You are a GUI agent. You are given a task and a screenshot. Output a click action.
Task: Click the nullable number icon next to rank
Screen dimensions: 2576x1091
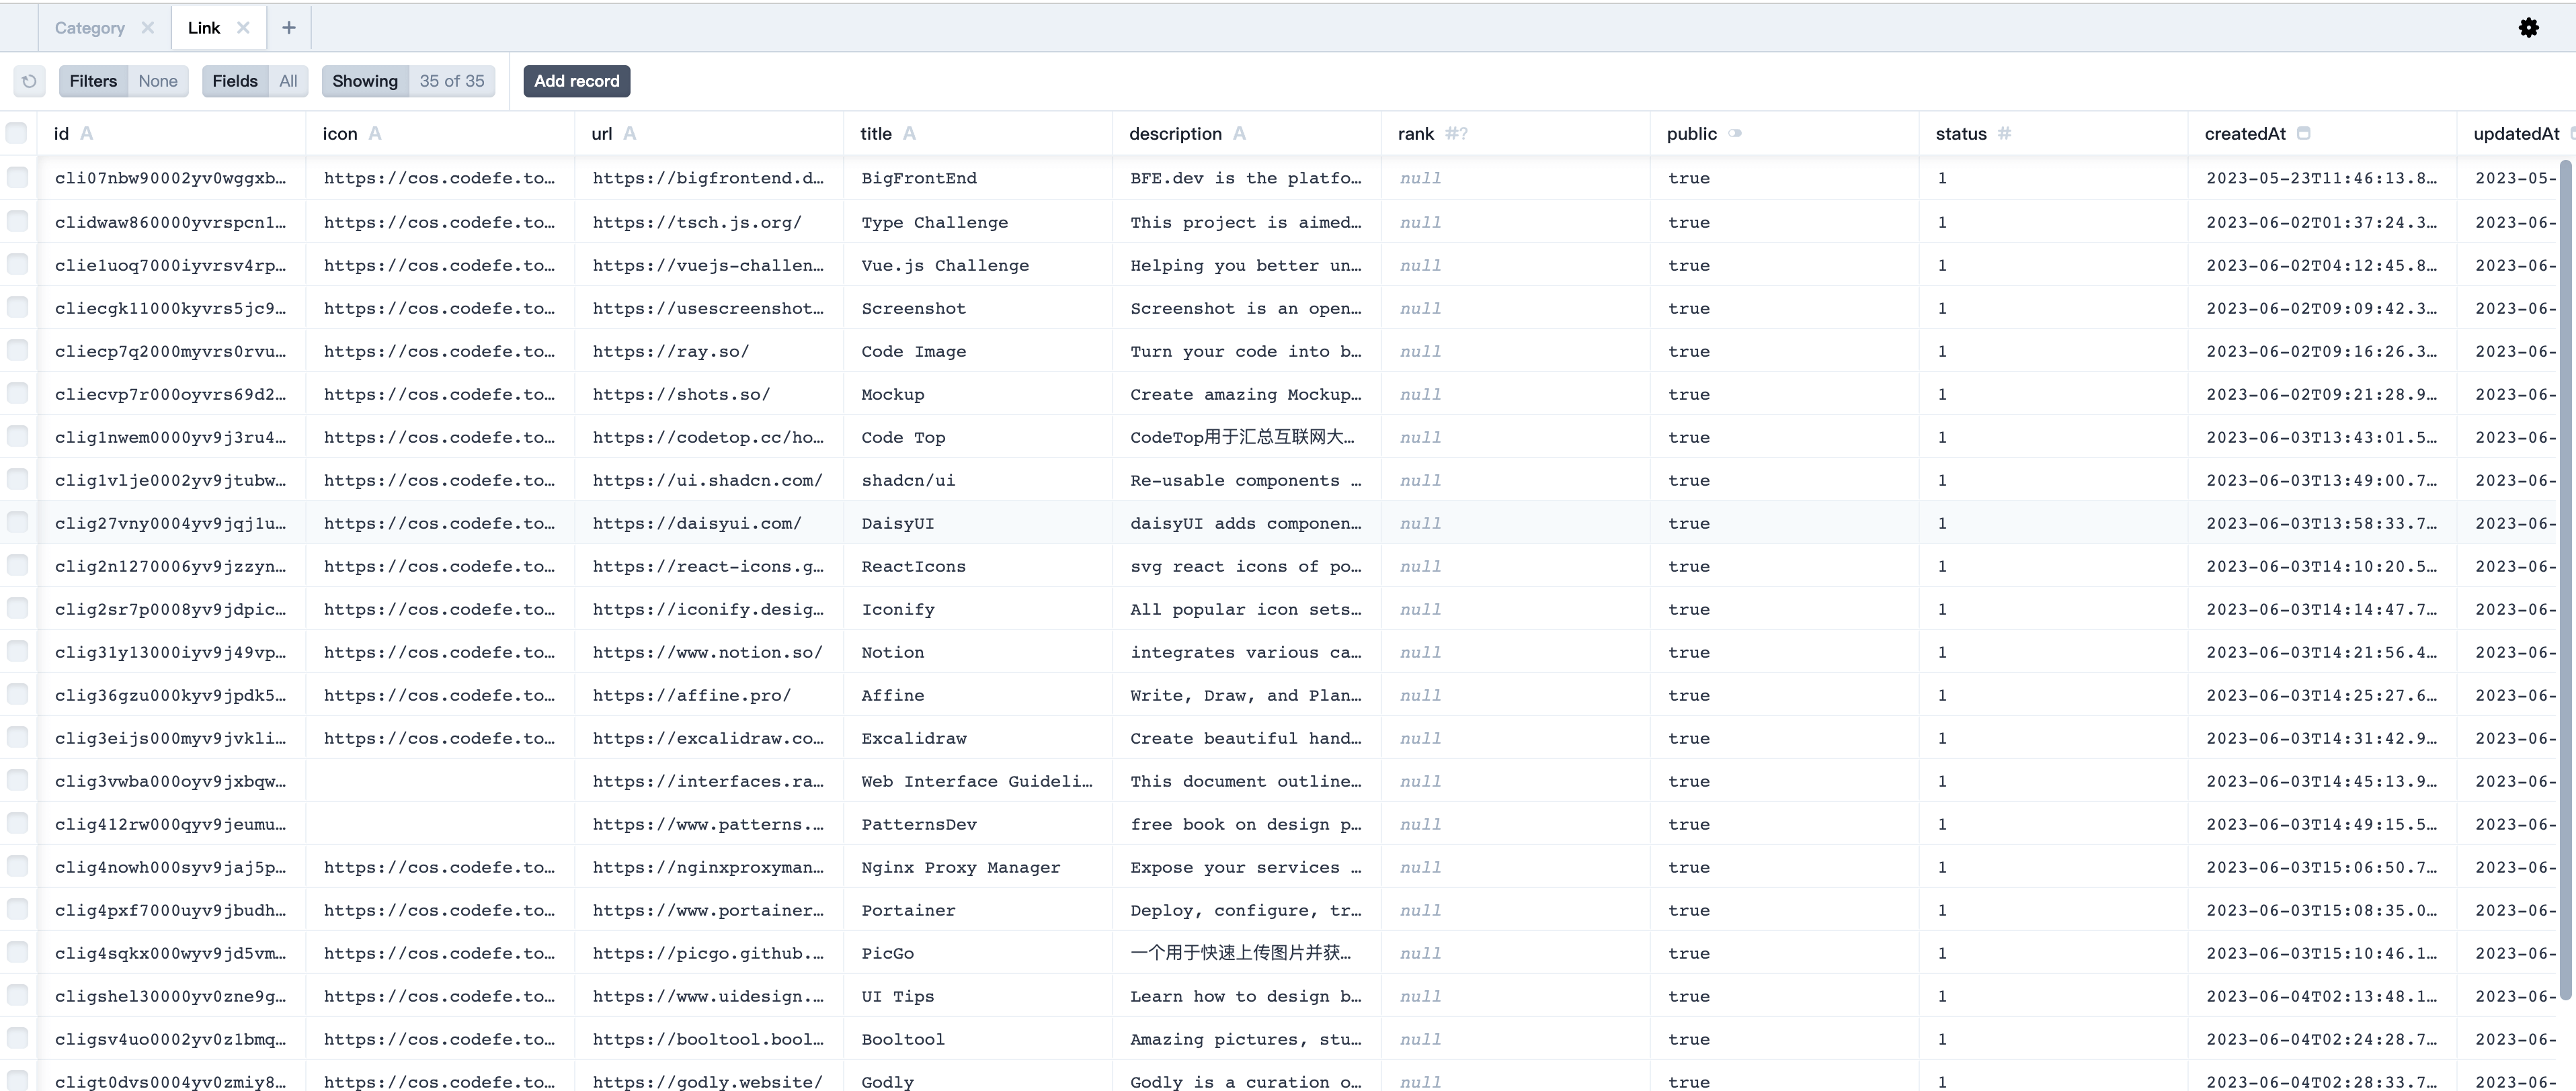point(1457,133)
